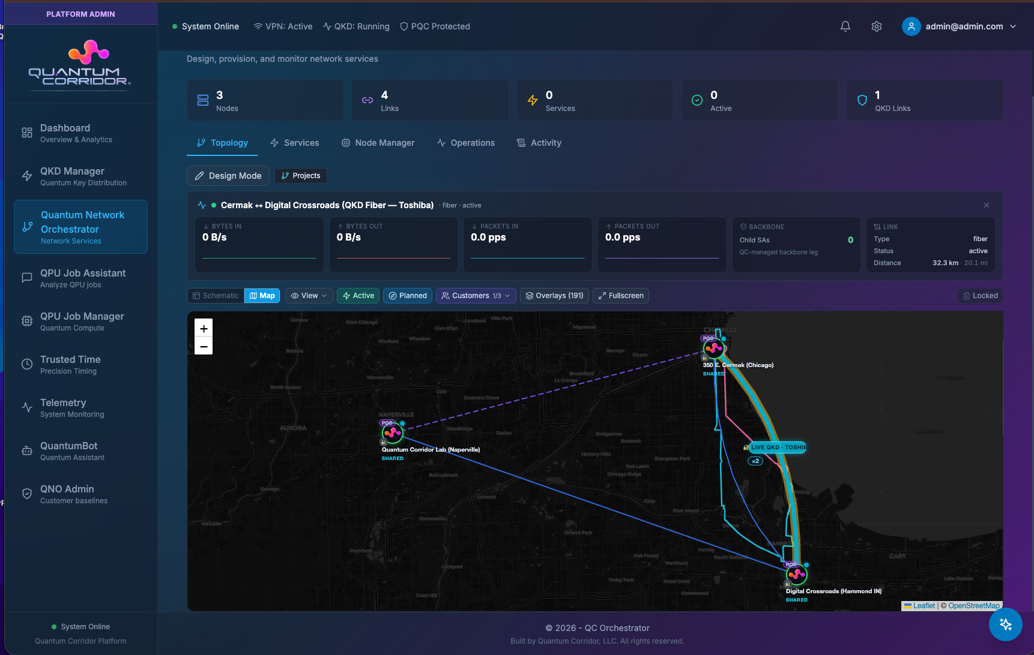Screen dimensions: 1034x655
Task: Open the Node Manager tab
Action: point(378,143)
